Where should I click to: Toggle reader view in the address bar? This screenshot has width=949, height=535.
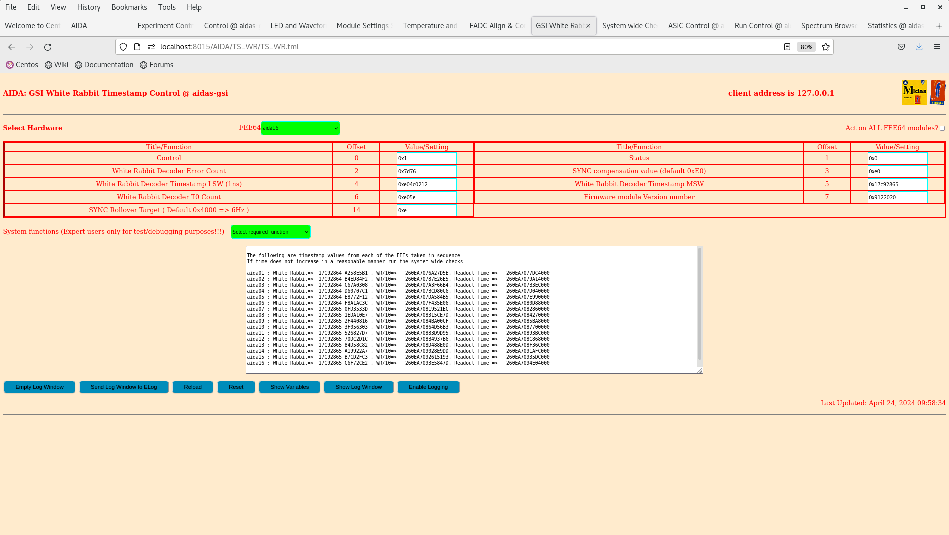[x=787, y=47]
